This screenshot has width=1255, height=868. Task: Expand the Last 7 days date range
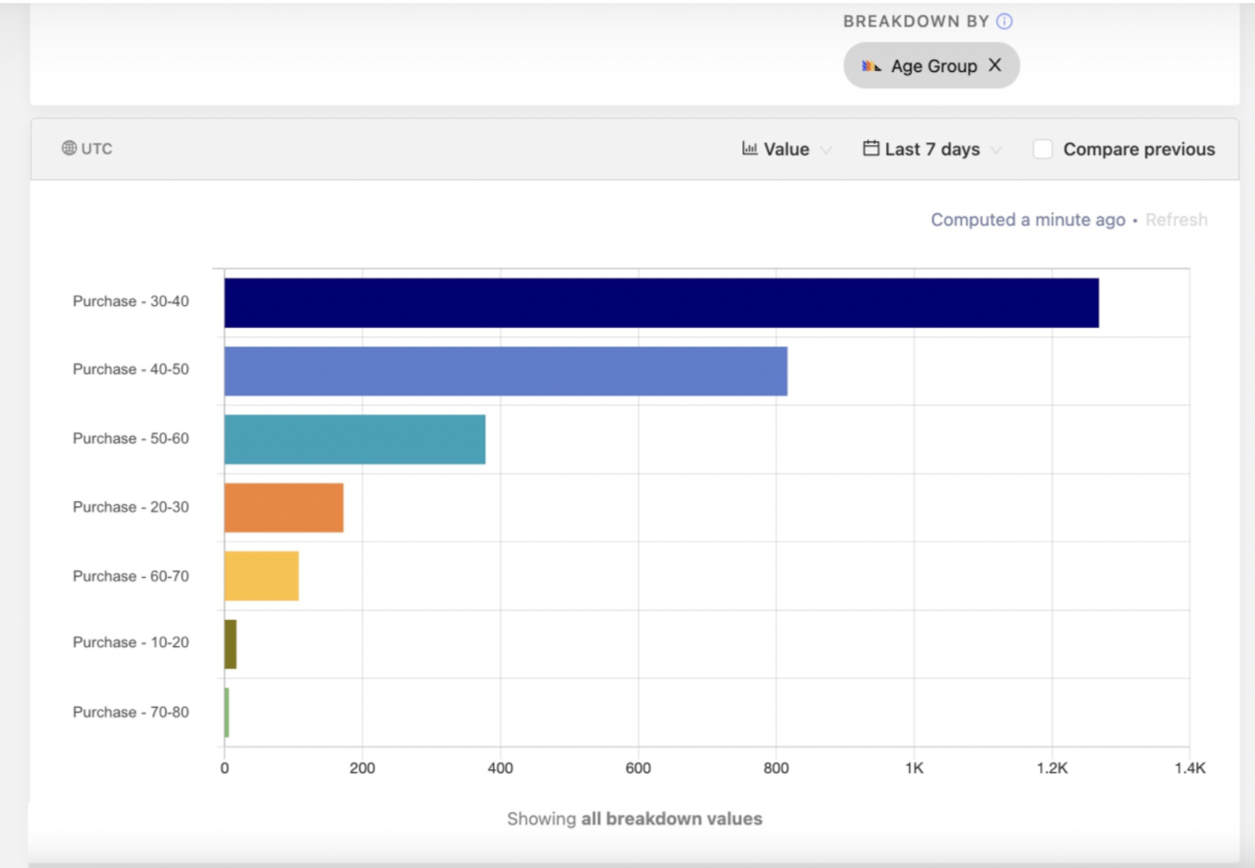tap(933, 149)
